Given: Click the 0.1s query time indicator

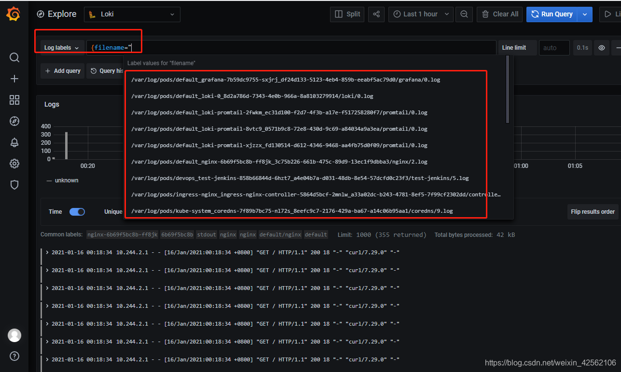Looking at the screenshot, I should coord(582,48).
